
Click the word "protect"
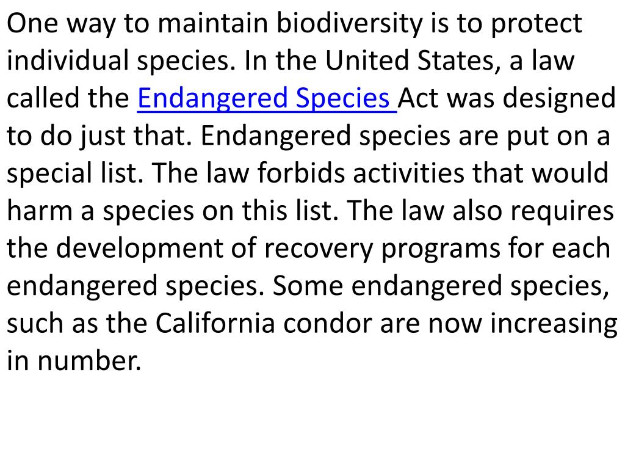click(536, 24)
